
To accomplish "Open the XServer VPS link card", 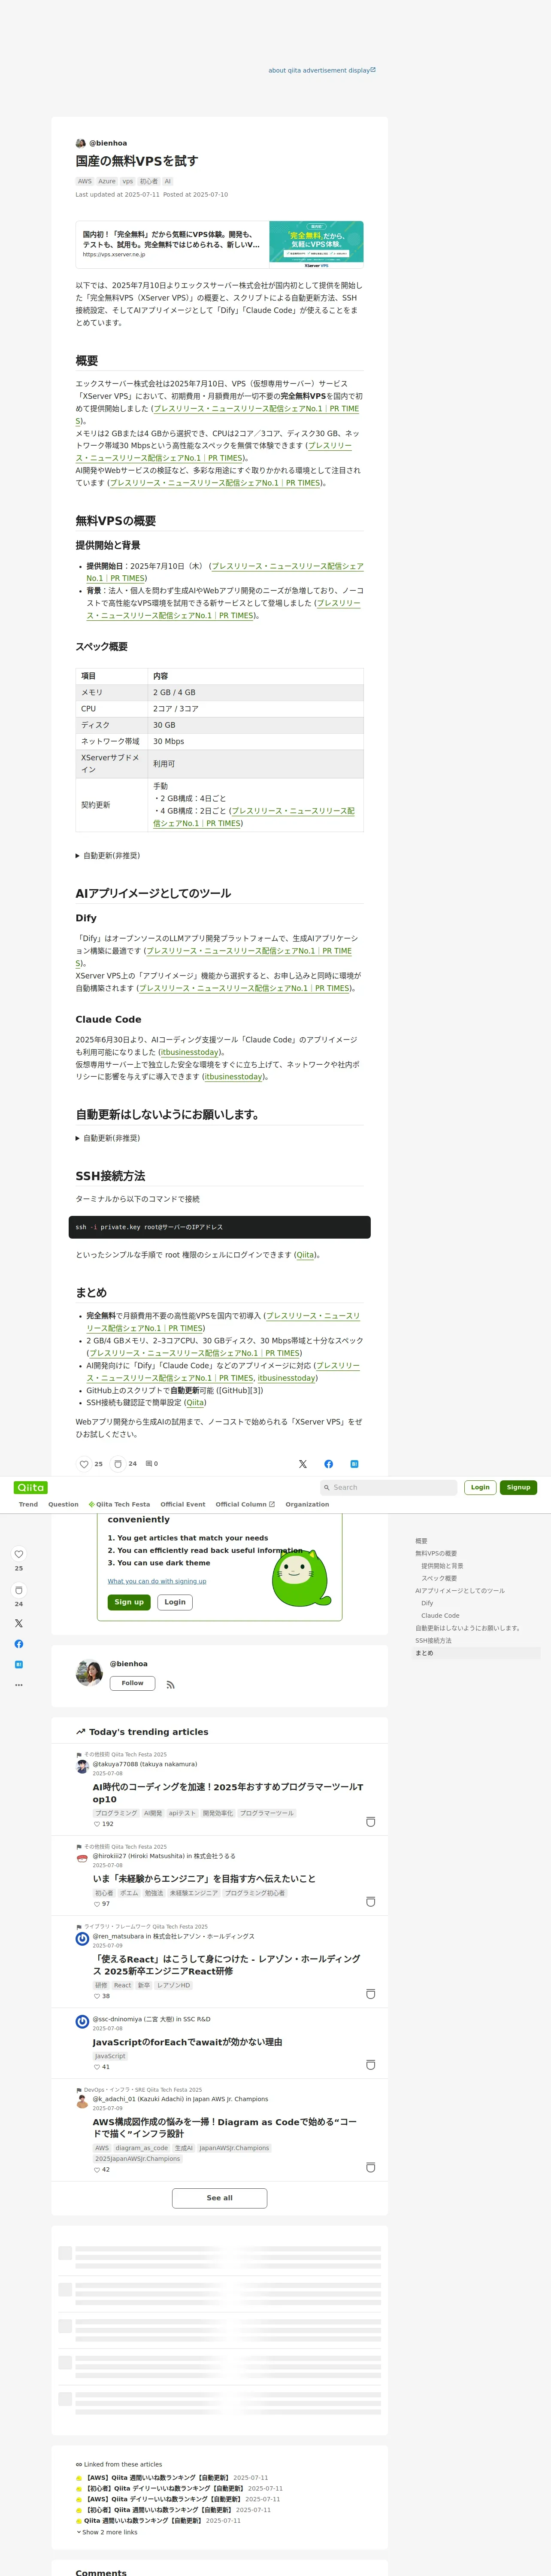I will tap(219, 245).
